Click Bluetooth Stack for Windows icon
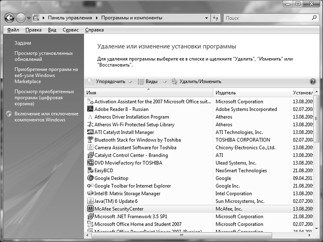 point(90,139)
